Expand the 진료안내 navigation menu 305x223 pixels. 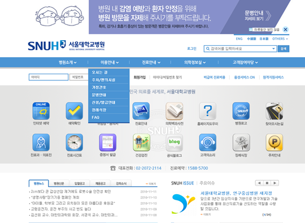151,62
